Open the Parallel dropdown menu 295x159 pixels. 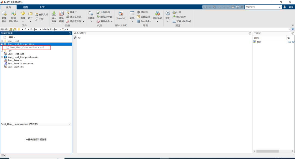[144, 21]
